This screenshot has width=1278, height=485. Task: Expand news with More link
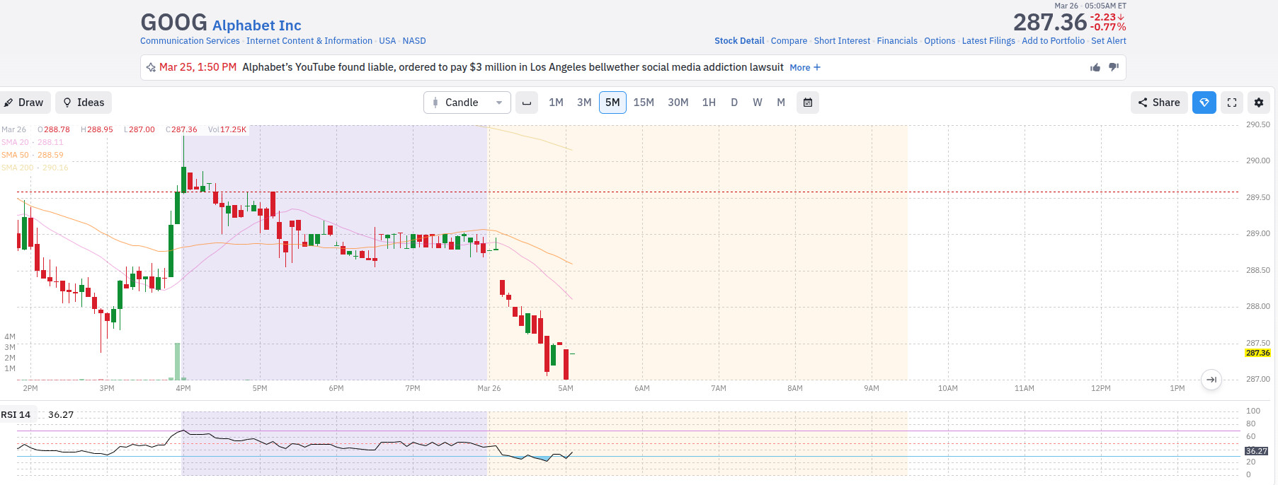click(805, 68)
